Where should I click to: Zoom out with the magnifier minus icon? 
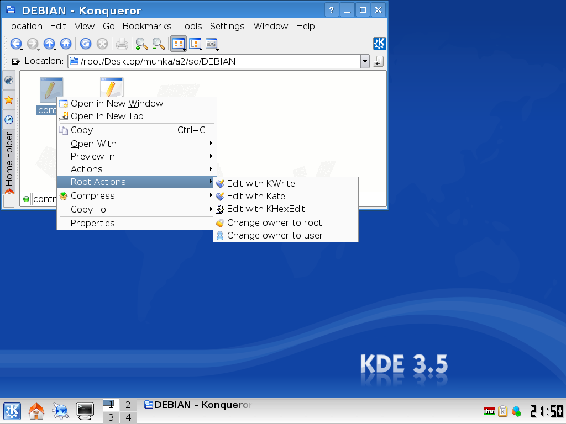click(158, 44)
